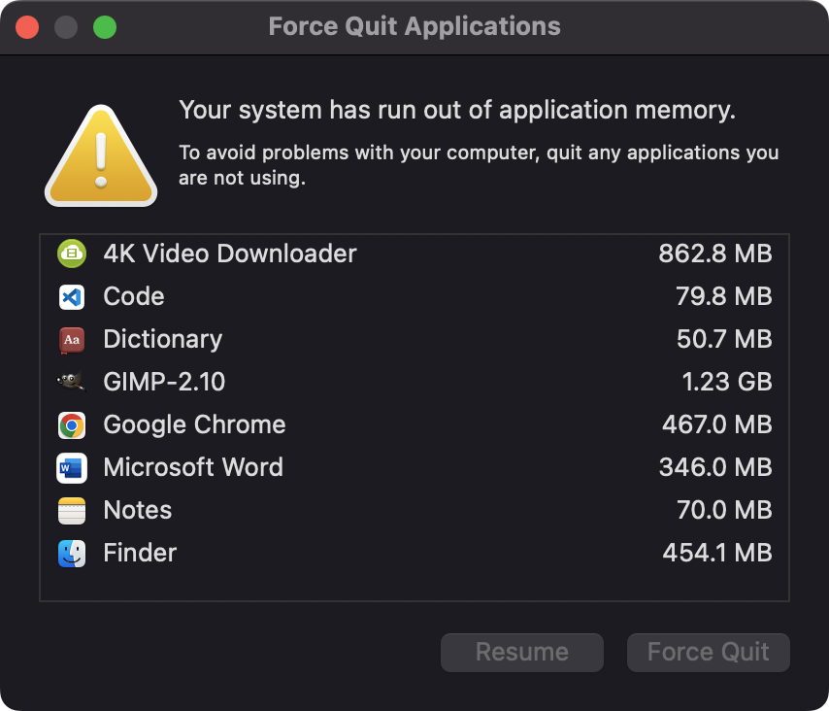Select "Finder" in the application list
The width and height of the screenshot is (829, 711).
point(140,553)
